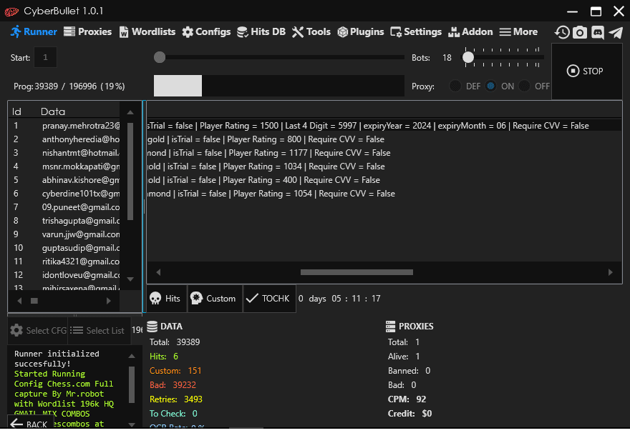Open the Wordlists section
This screenshot has width=630, height=443.
coord(147,31)
